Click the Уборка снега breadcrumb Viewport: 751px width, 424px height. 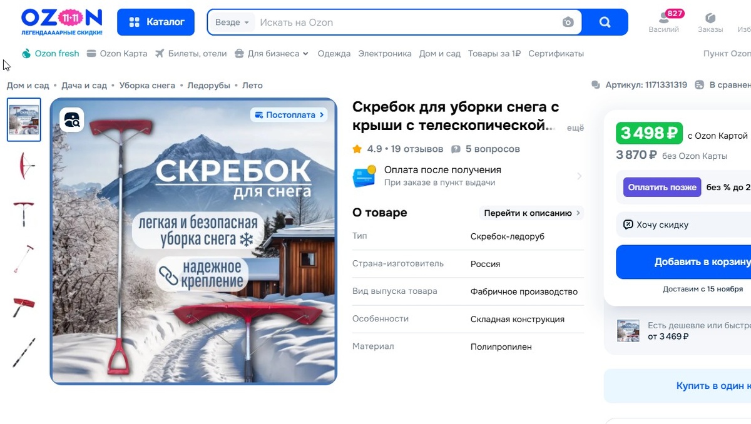coord(147,86)
